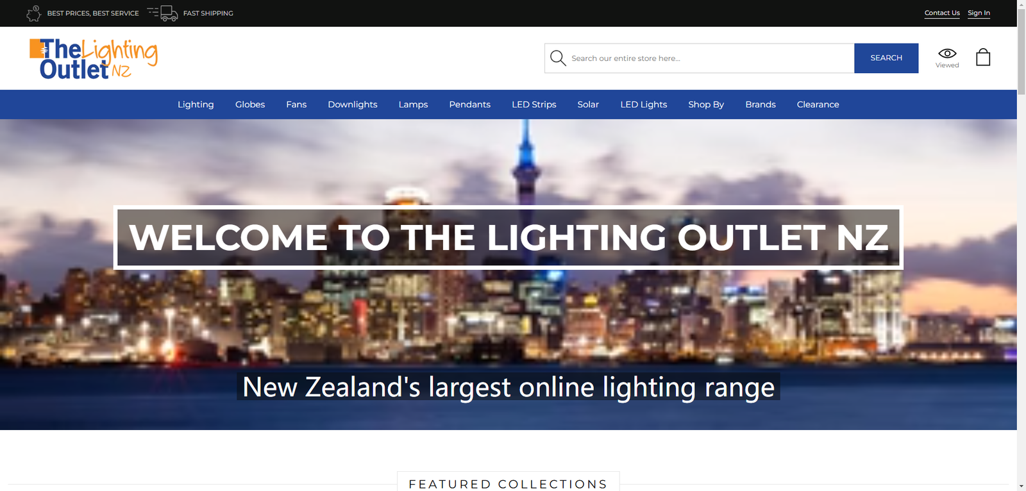This screenshot has height=491, width=1026.
Task: Expand the Shop By menu
Action: tap(706, 104)
